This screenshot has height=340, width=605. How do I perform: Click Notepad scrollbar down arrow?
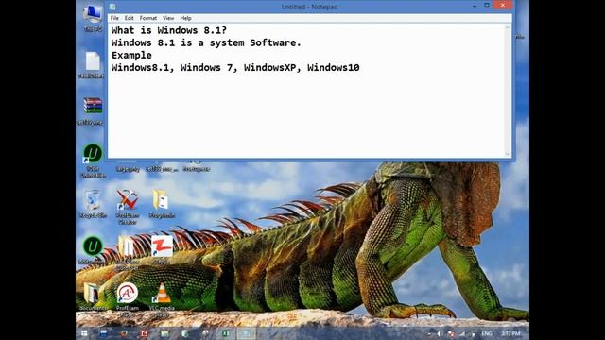point(508,154)
